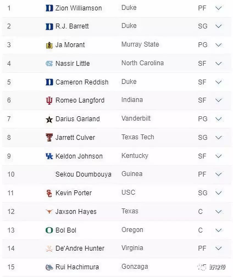
Task: Click the Vanderbilt star logo beside Darius Garland
Action: [x=49, y=119]
